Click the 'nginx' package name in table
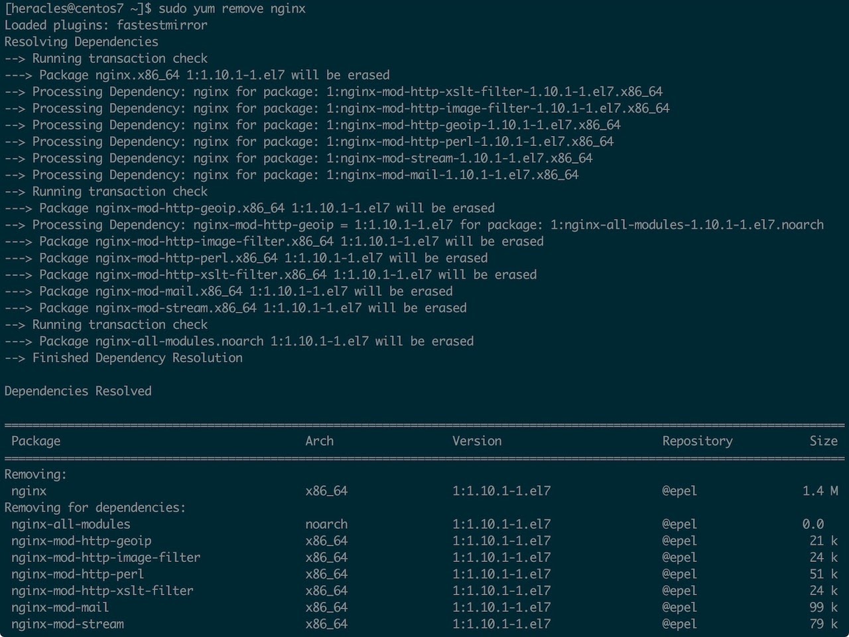 coord(29,491)
